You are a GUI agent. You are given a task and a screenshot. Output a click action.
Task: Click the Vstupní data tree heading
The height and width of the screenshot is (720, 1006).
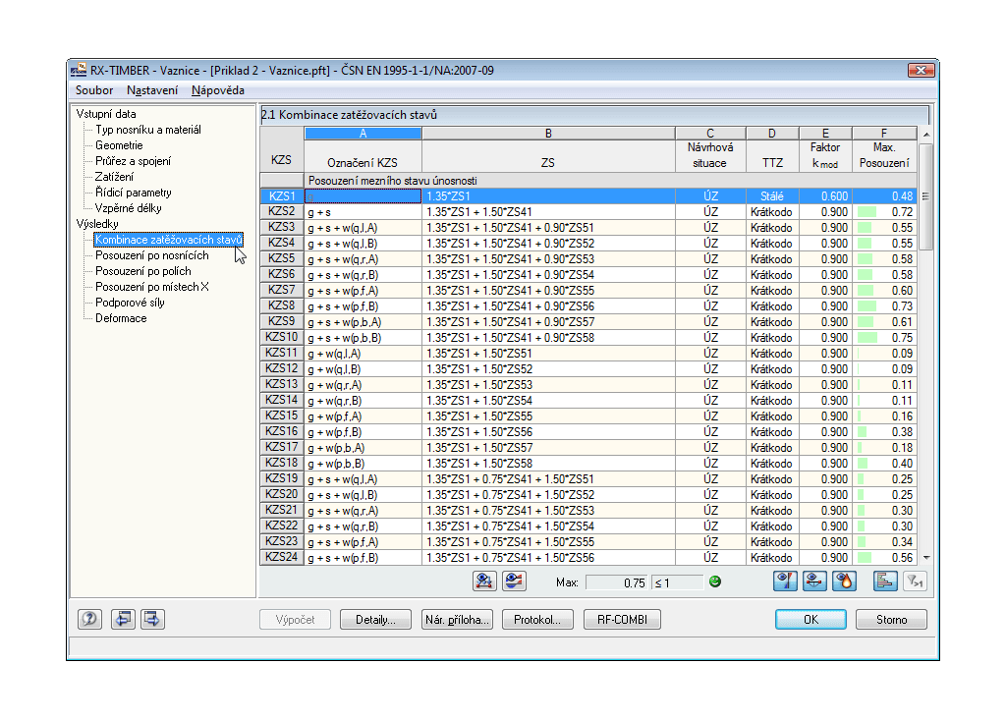106,114
